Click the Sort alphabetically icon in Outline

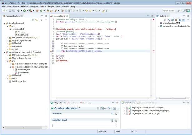tap(169, 20)
